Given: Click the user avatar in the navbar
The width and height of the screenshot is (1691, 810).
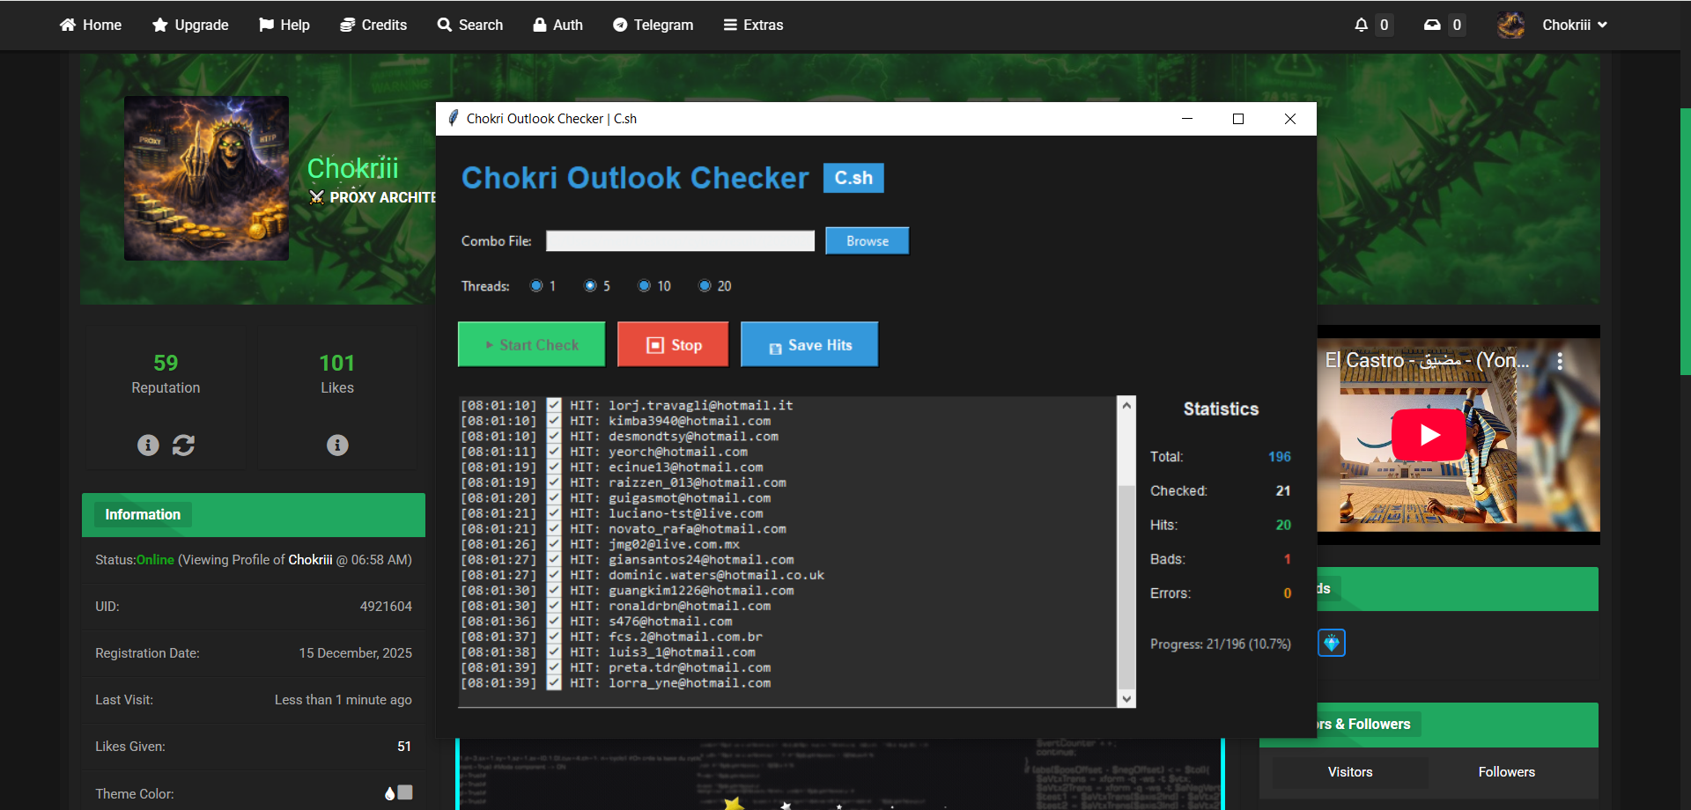Looking at the screenshot, I should pos(1511,25).
